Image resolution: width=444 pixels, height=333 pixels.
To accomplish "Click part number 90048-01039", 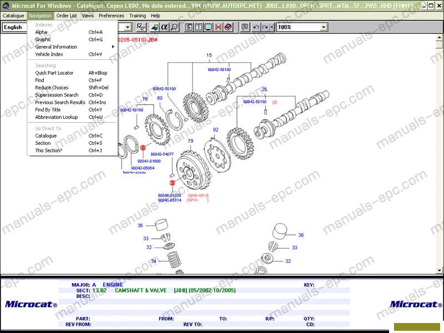I will (169, 195).
